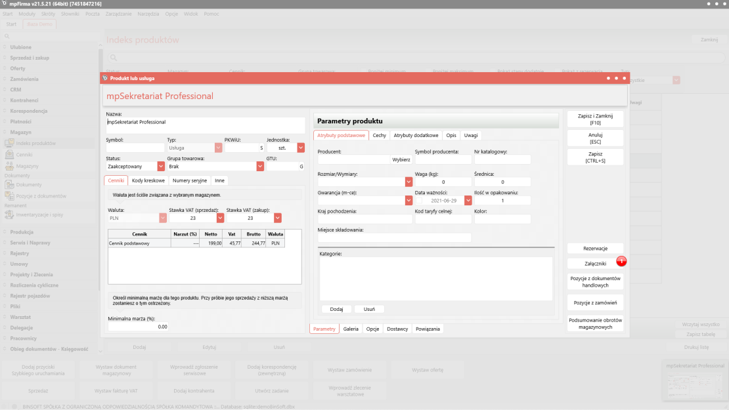This screenshot has height=410, width=729.
Task: Click the sidebar search magnifier icon
Action: coord(7,36)
